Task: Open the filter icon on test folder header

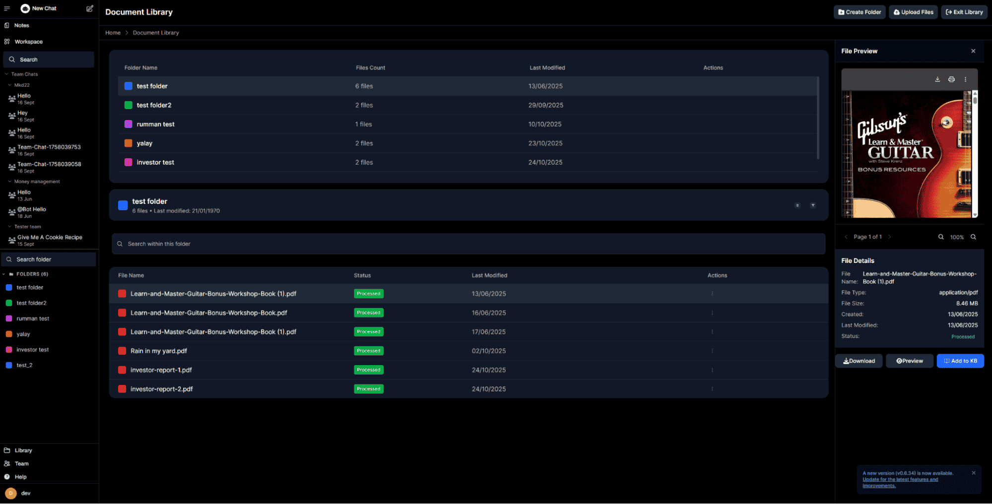Action: point(813,205)
